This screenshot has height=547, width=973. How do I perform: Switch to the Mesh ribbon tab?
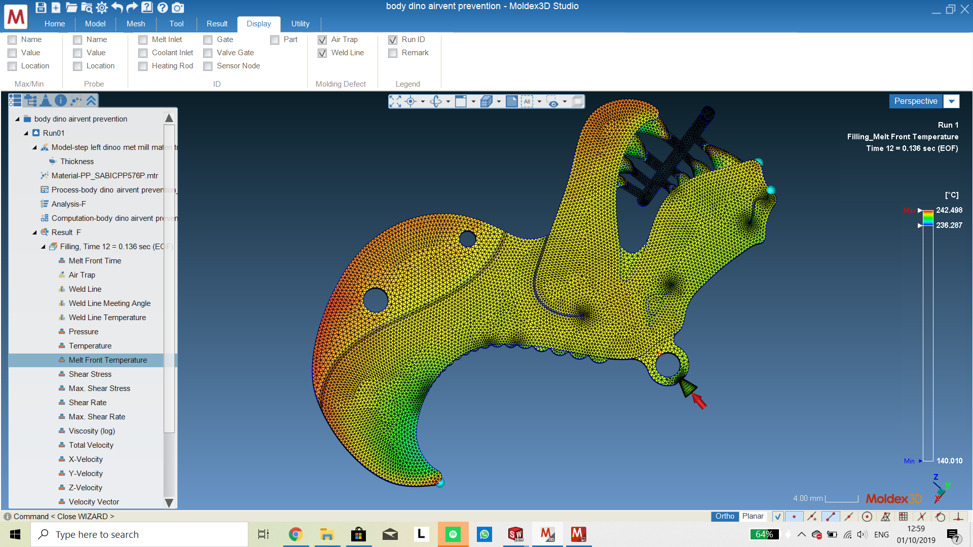point(135,24)
